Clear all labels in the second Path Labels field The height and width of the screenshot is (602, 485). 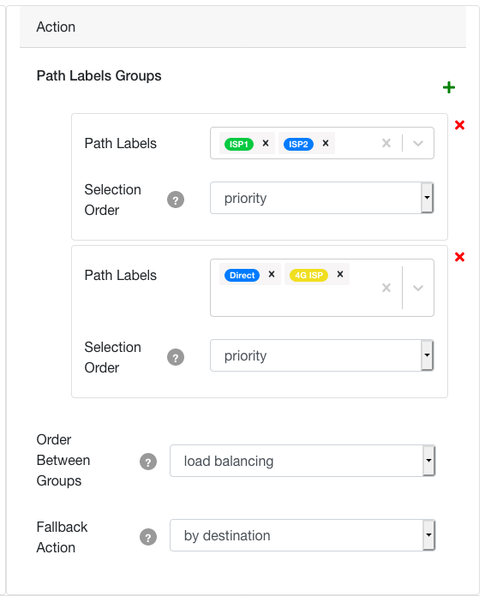pos(386,288)
